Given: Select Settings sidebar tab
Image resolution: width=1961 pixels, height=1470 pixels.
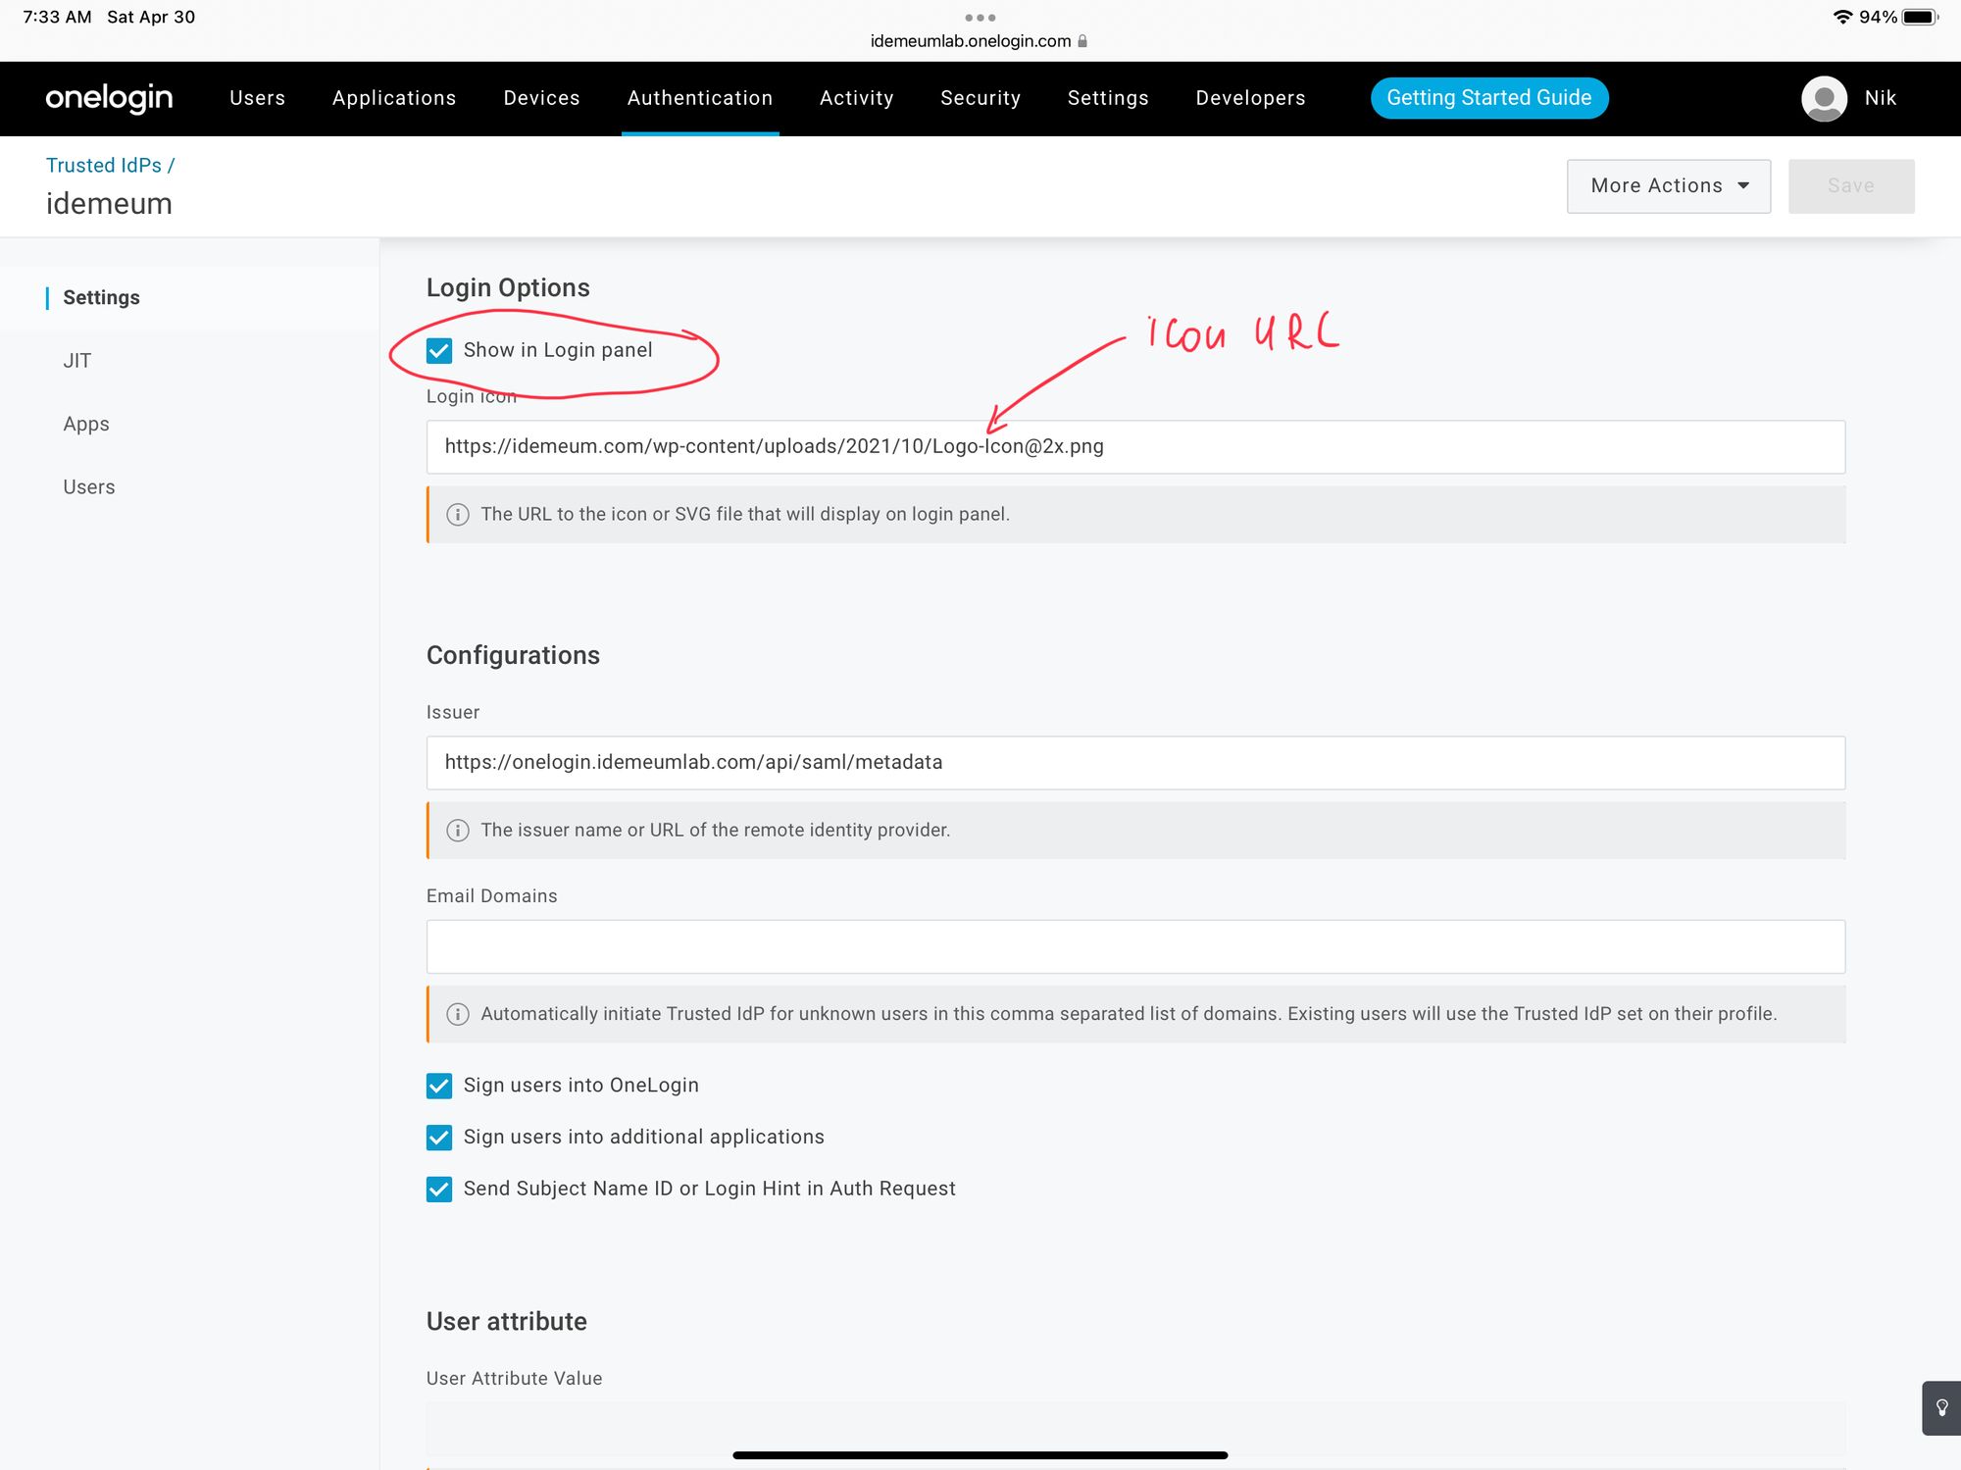Looking at the screenshot, I should [x=101, y=298].
